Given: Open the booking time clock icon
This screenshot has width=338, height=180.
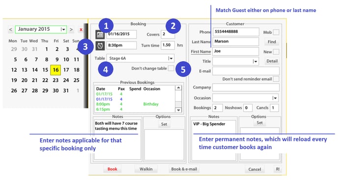Looking at the screenshot, I should tap(100, 46).
